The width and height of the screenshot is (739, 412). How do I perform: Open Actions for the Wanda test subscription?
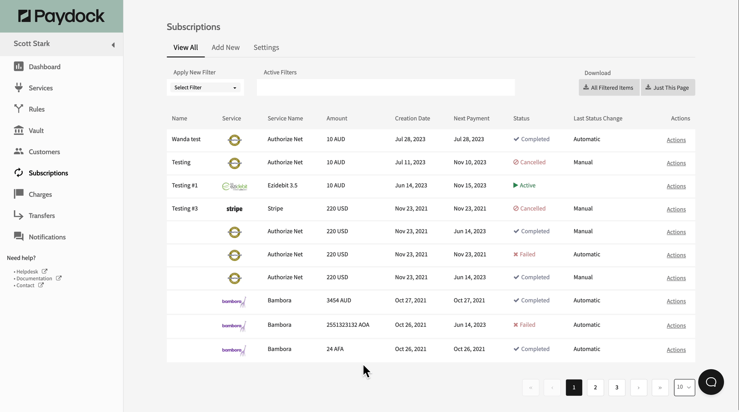pos(676,140)
